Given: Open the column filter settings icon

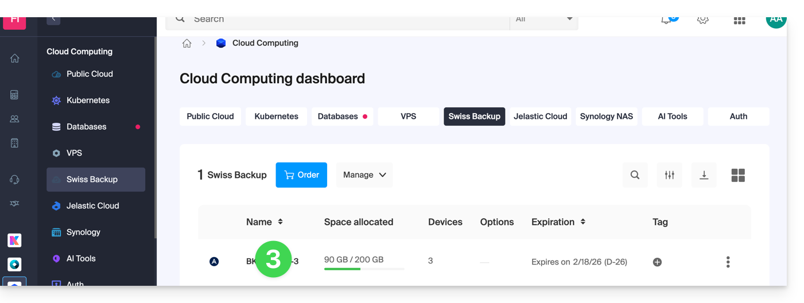Looking at the screenshot, I should click(669, 175).
